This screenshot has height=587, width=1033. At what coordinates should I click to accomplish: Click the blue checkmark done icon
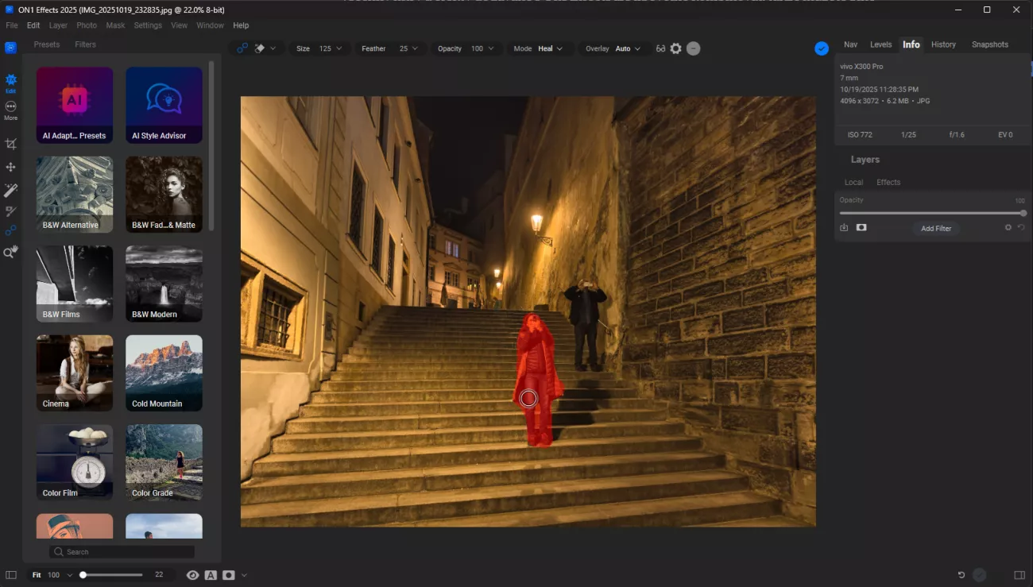pyautogui.click(x=821, y=48)
